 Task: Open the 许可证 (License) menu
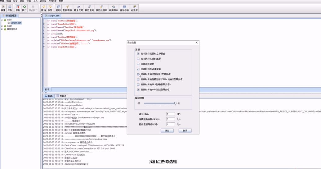[x=43, y=1]
